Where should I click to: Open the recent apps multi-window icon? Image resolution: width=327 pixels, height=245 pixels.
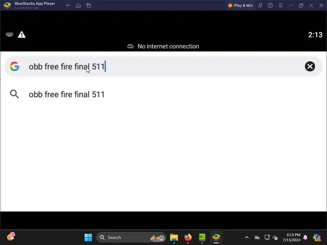[x=88, y=5]
